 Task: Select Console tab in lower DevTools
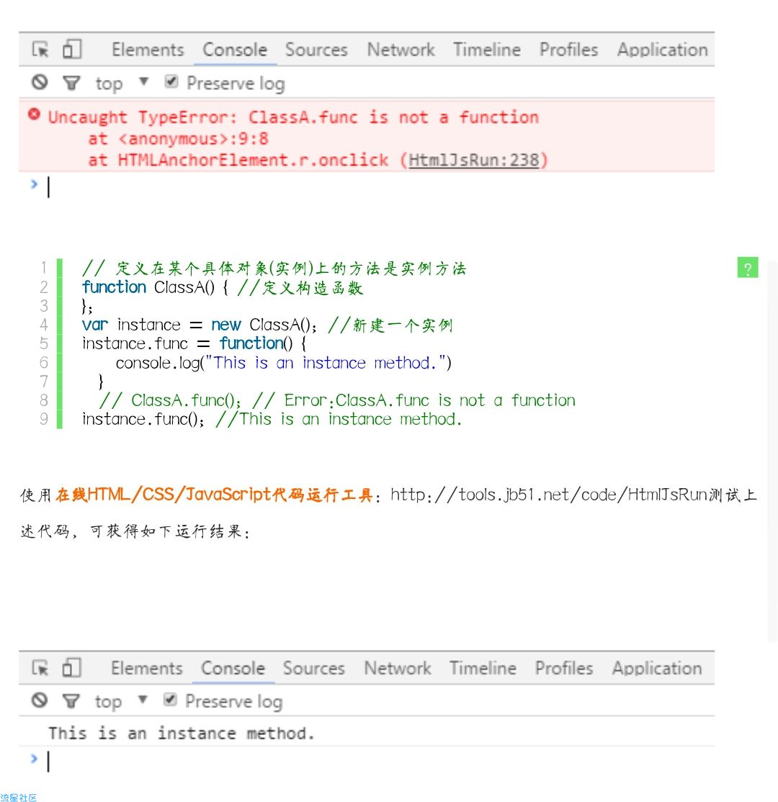(x=233, y=668)
